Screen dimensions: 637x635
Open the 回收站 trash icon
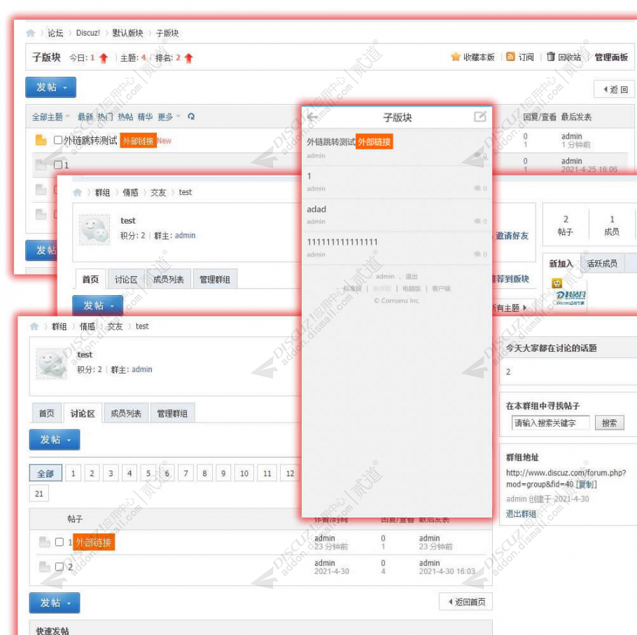(550, 57)
